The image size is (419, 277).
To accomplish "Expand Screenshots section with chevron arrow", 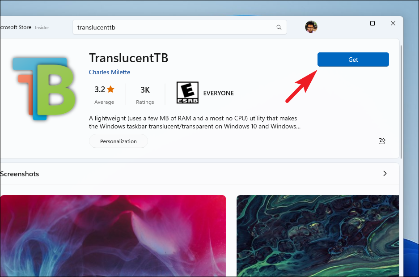I will tap(385, 174).
